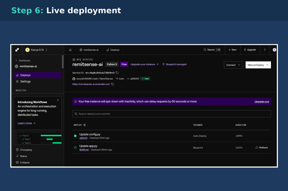Viewport: 288px width, 191px height.
Task: Collapse the sidebar
Action: pyautogui.click(x=23, y=162)
